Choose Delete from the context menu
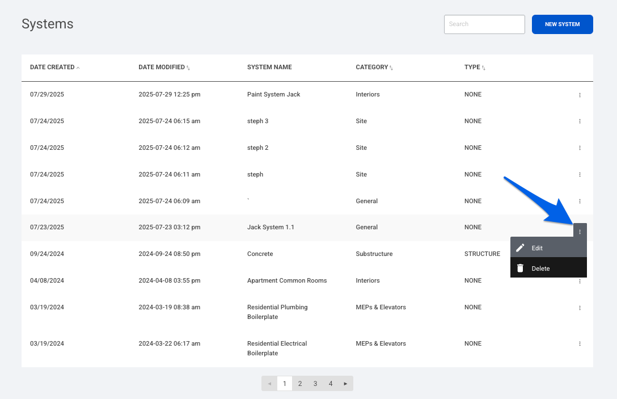 548,268
